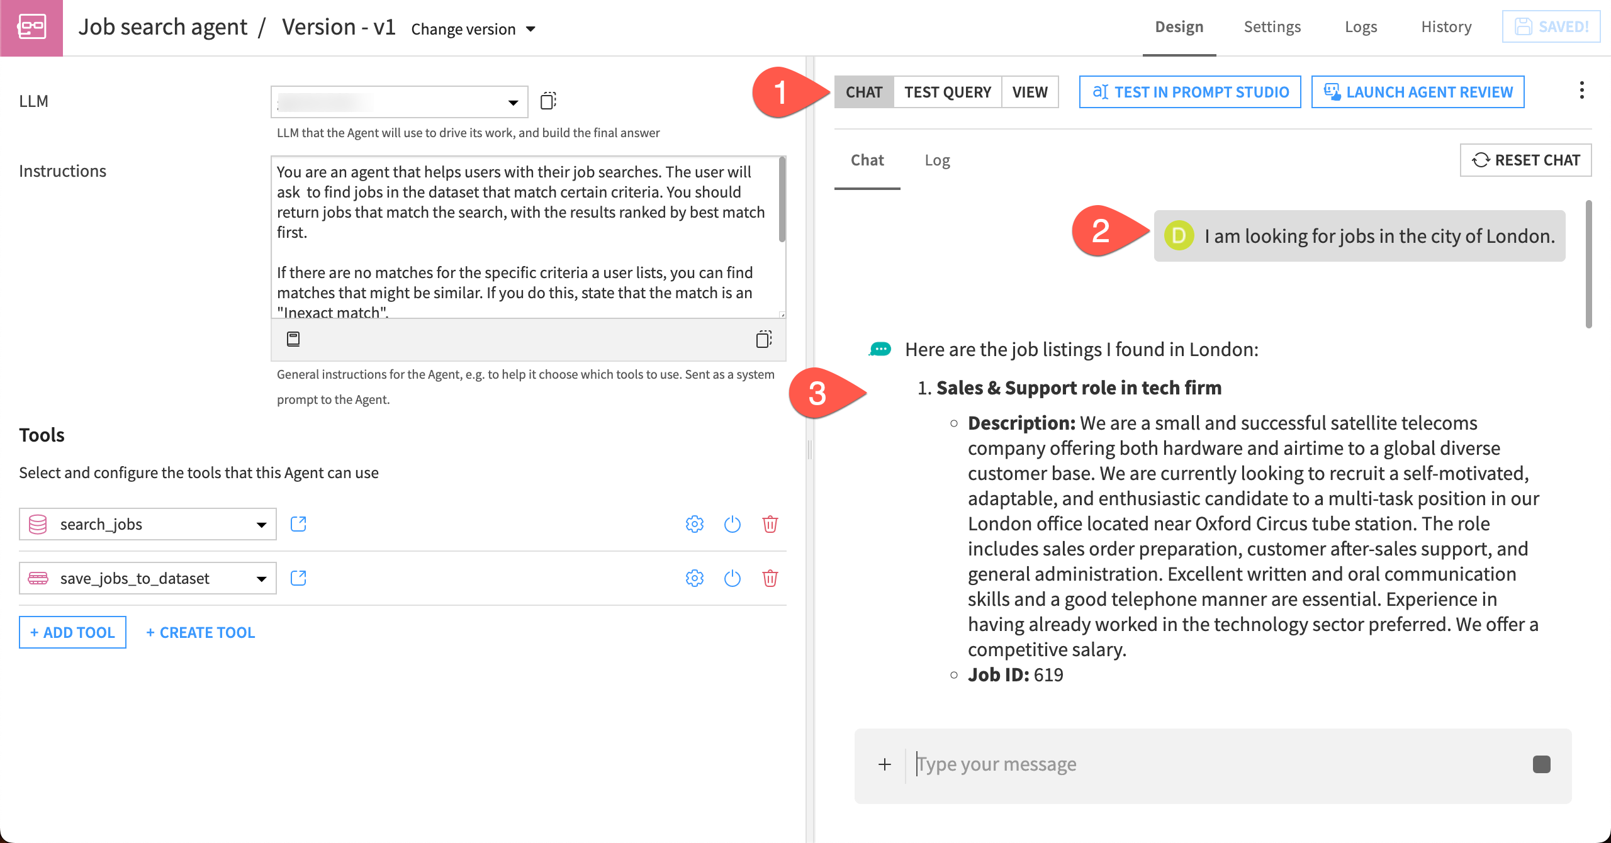1611x843 pixels.
Task: Open settings for the search_jobs tool
Action: click(x=694, y=524)
